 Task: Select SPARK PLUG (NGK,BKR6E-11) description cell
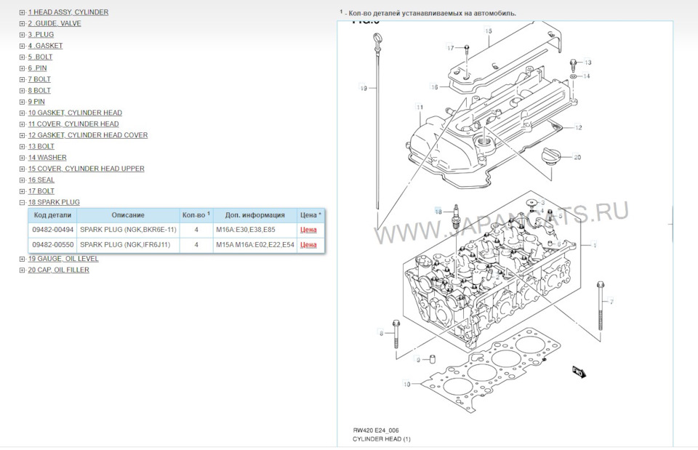pyautogui.click(x=128, y=230)
